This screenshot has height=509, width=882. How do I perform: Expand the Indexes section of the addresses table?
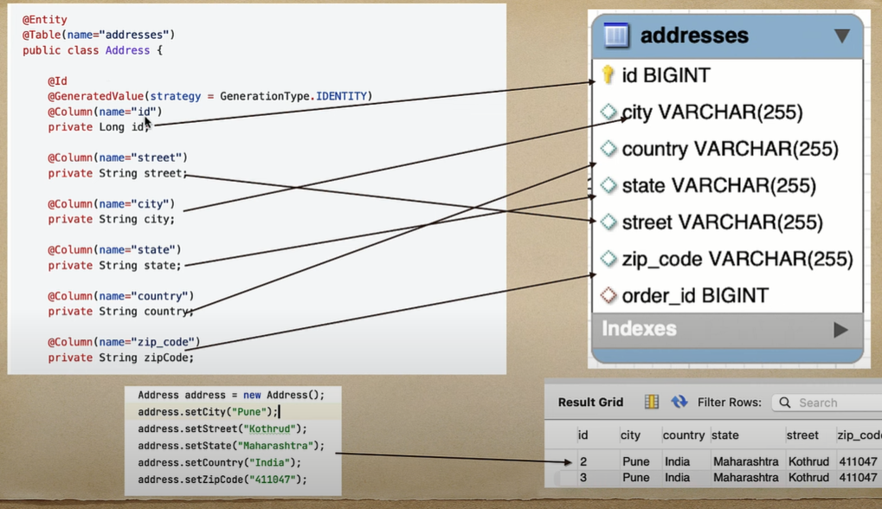[840, 329]
